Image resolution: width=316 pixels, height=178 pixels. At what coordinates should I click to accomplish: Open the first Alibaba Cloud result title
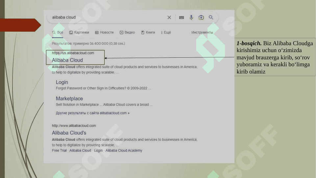[67, 60]
